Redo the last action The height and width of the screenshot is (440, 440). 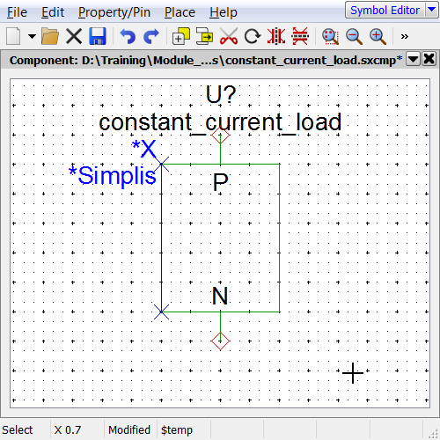pos(151,36)
